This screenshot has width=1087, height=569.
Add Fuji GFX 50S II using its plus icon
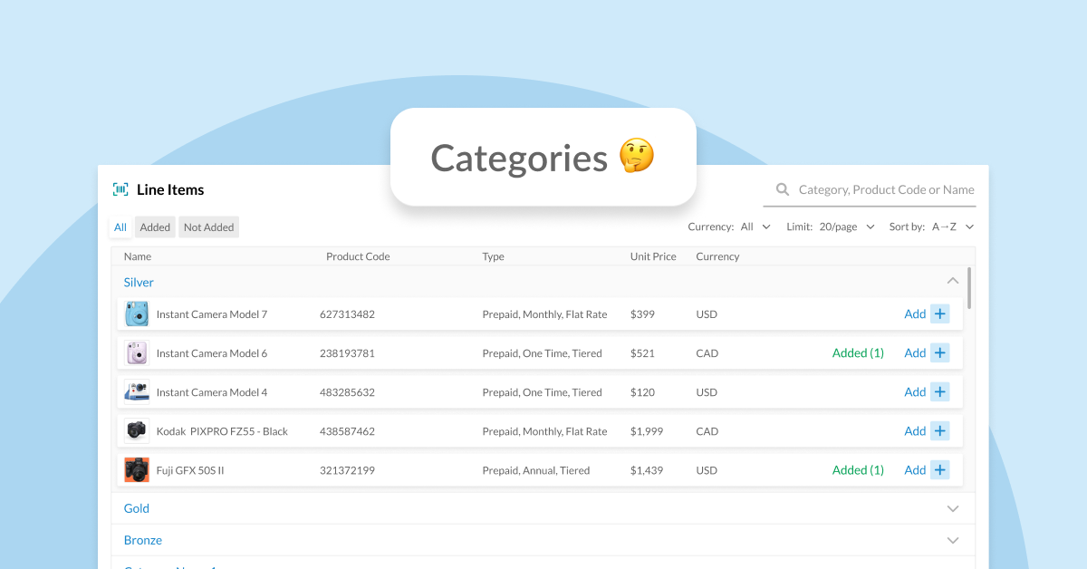tap(940, 469)
